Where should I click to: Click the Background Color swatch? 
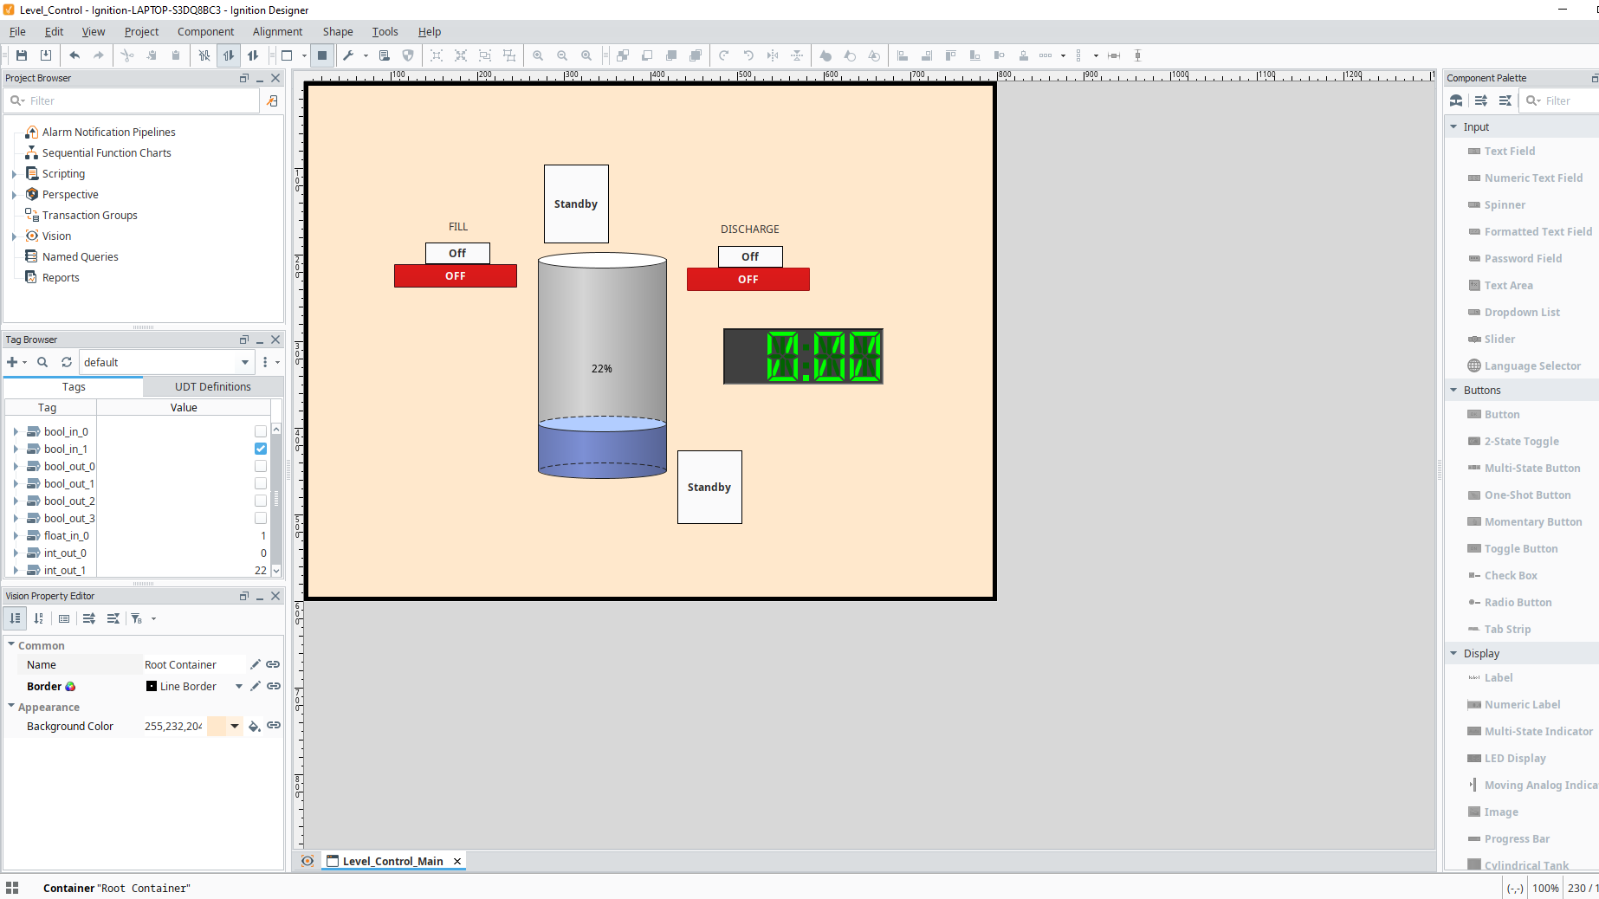click(x=217, y=726)
